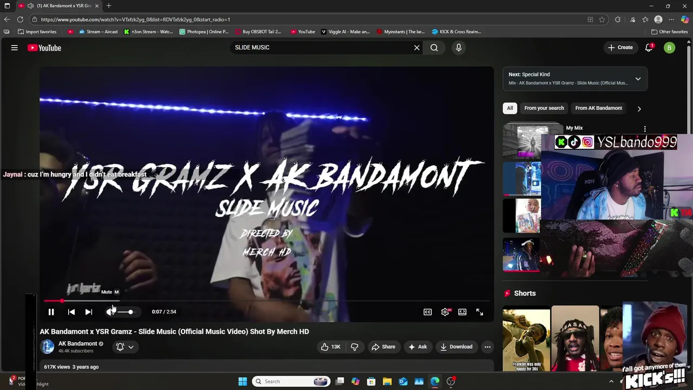Click the Windows taskbar Search box
Screen dimensions: 693x390
(x=291, y=381)
